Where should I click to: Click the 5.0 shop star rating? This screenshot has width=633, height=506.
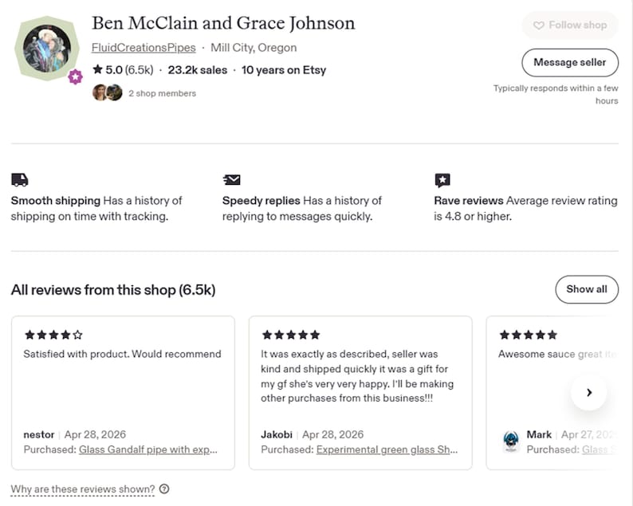(123, 70)
